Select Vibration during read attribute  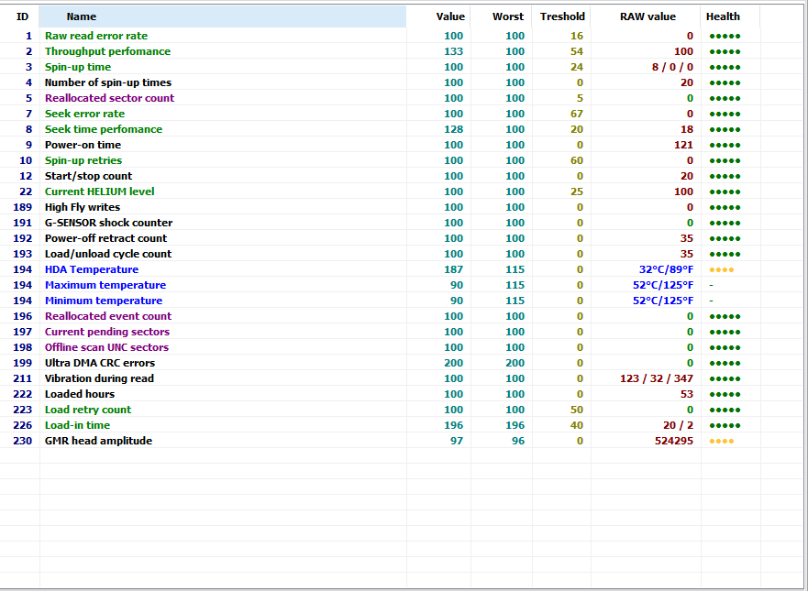[x=99, y=378]
